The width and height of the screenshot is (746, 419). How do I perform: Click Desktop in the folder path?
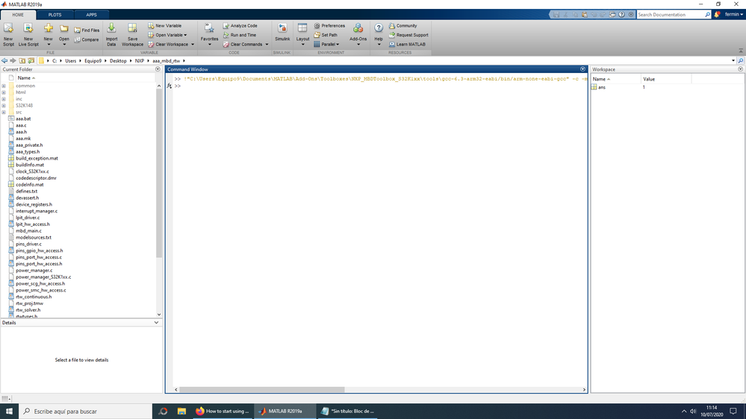(118, 61)
